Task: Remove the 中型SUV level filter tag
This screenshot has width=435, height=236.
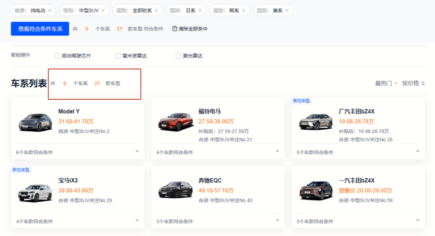Action: pyautogui.click(x=103, y=10)
